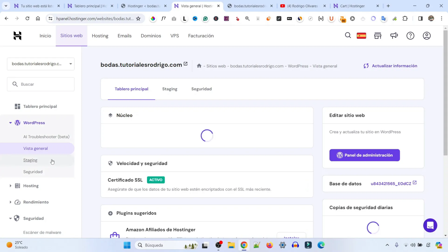Open the search magnifier in header
Screen dimensions: 448x252
click(x=348, y=36)
